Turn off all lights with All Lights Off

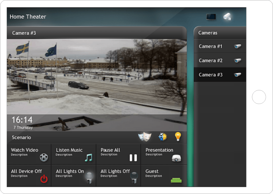coord(118,176)
